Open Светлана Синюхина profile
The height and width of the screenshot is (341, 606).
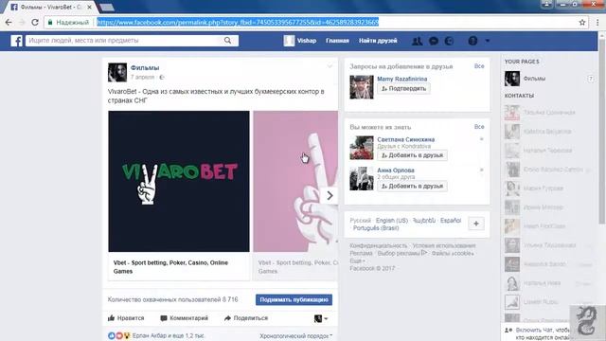(x=406, y=139)
